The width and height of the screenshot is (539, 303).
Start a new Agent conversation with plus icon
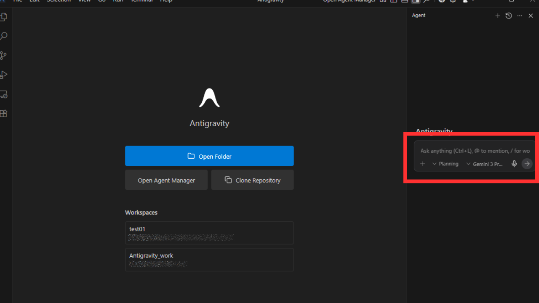coord(498,16)
